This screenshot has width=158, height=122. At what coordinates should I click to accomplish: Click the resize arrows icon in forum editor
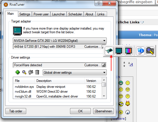pos(124,64)
